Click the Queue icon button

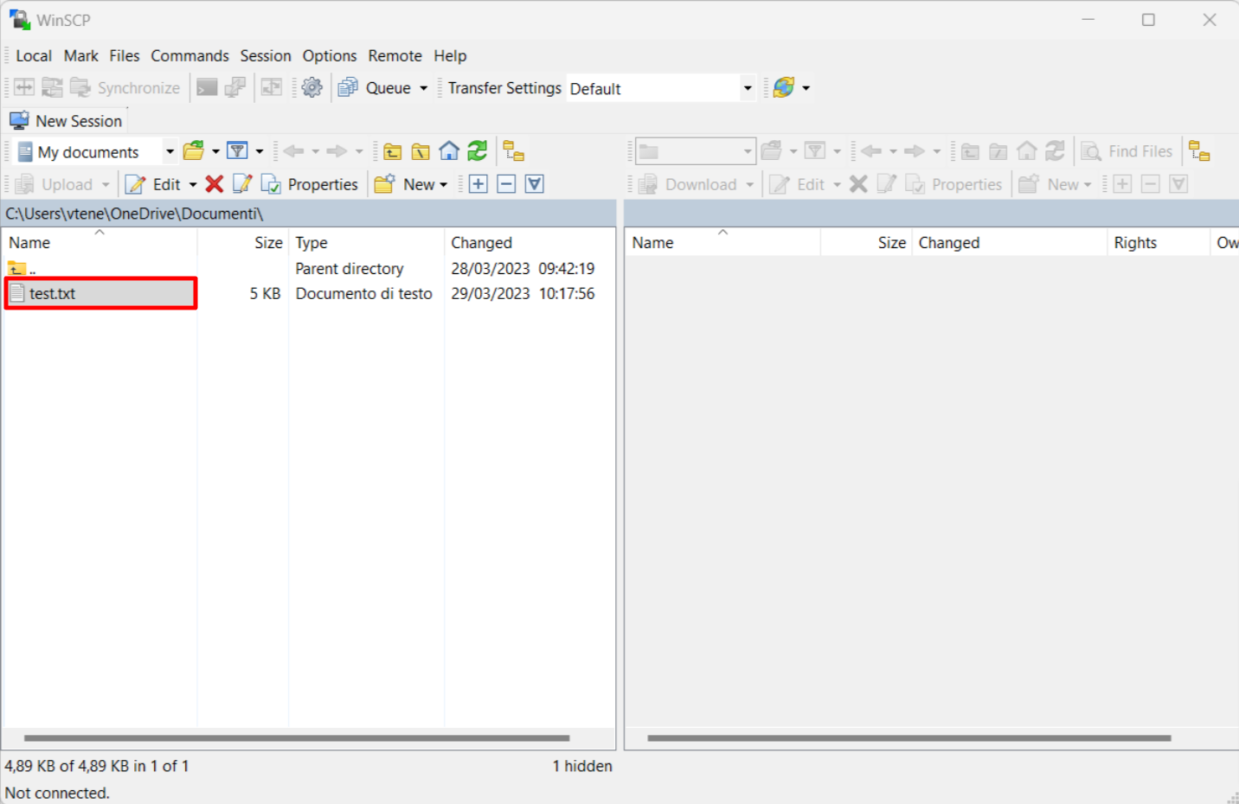(348, 87)
